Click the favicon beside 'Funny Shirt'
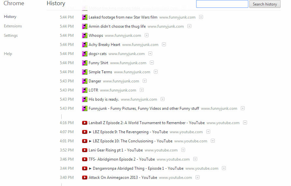 pyautogui.click(x=85, y=63)
